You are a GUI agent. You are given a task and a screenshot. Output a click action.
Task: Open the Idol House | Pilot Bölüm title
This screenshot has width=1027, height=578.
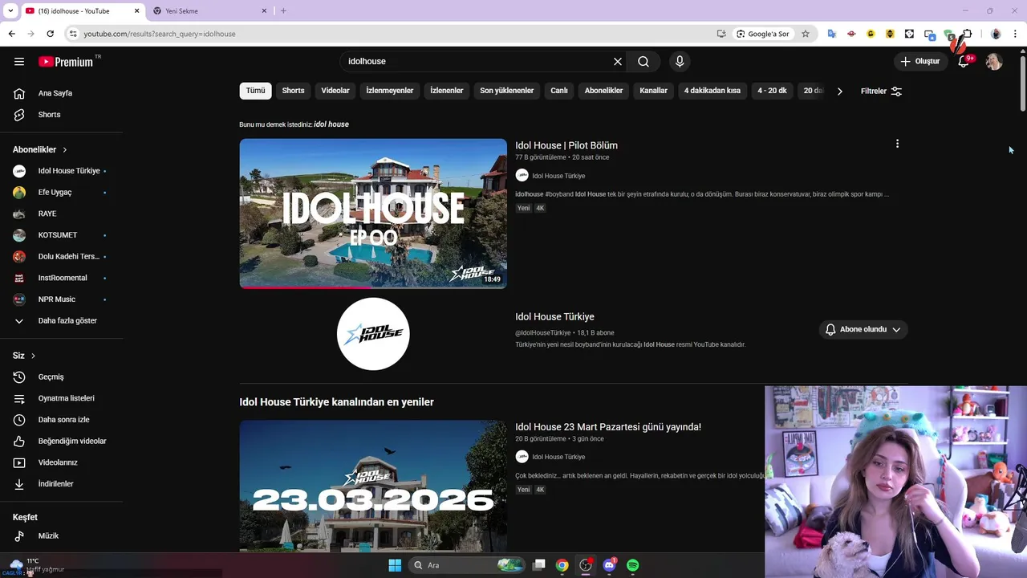[566, 145]
